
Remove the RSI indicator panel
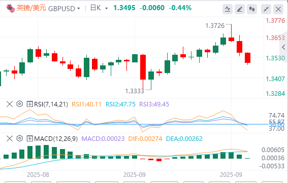click(10, 104)
